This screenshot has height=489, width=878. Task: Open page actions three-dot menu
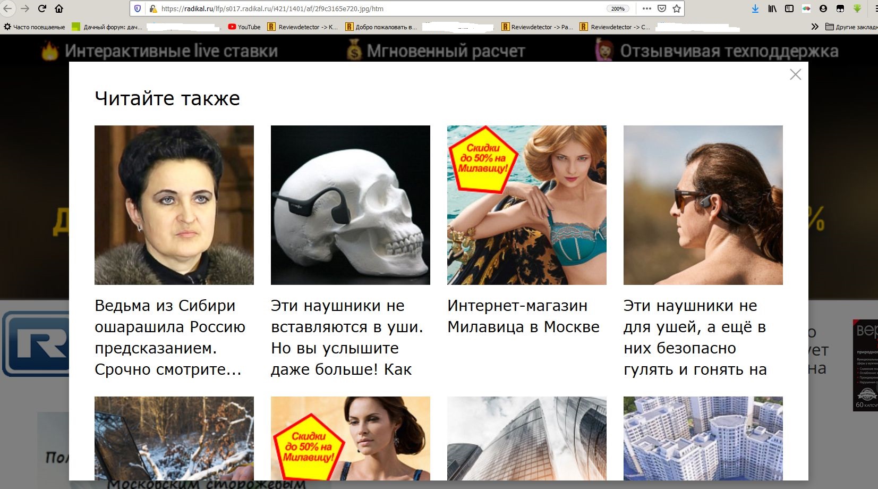[646, 9]
